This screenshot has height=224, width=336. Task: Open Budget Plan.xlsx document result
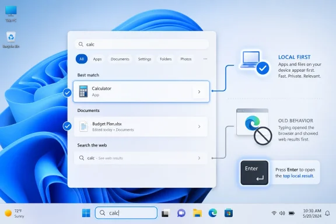[141, 127]
